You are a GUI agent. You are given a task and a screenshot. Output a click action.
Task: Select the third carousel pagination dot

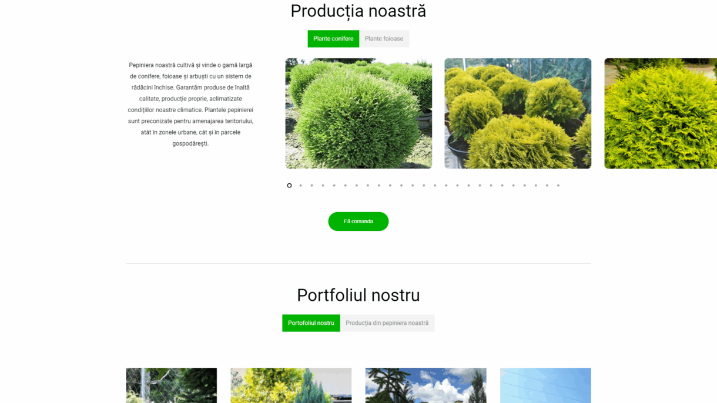pyautogui.click(x=311, y=186)
